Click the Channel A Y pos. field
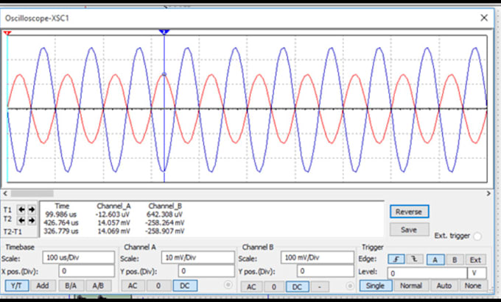501x302 pixels. coord(206,271)
